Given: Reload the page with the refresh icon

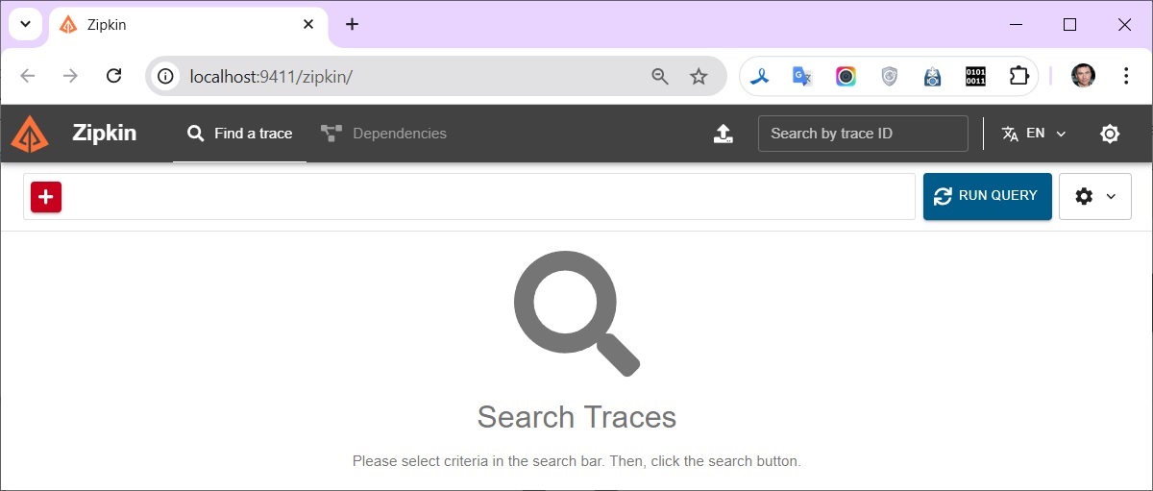Looking at the screenshot, I should [113, 76].
